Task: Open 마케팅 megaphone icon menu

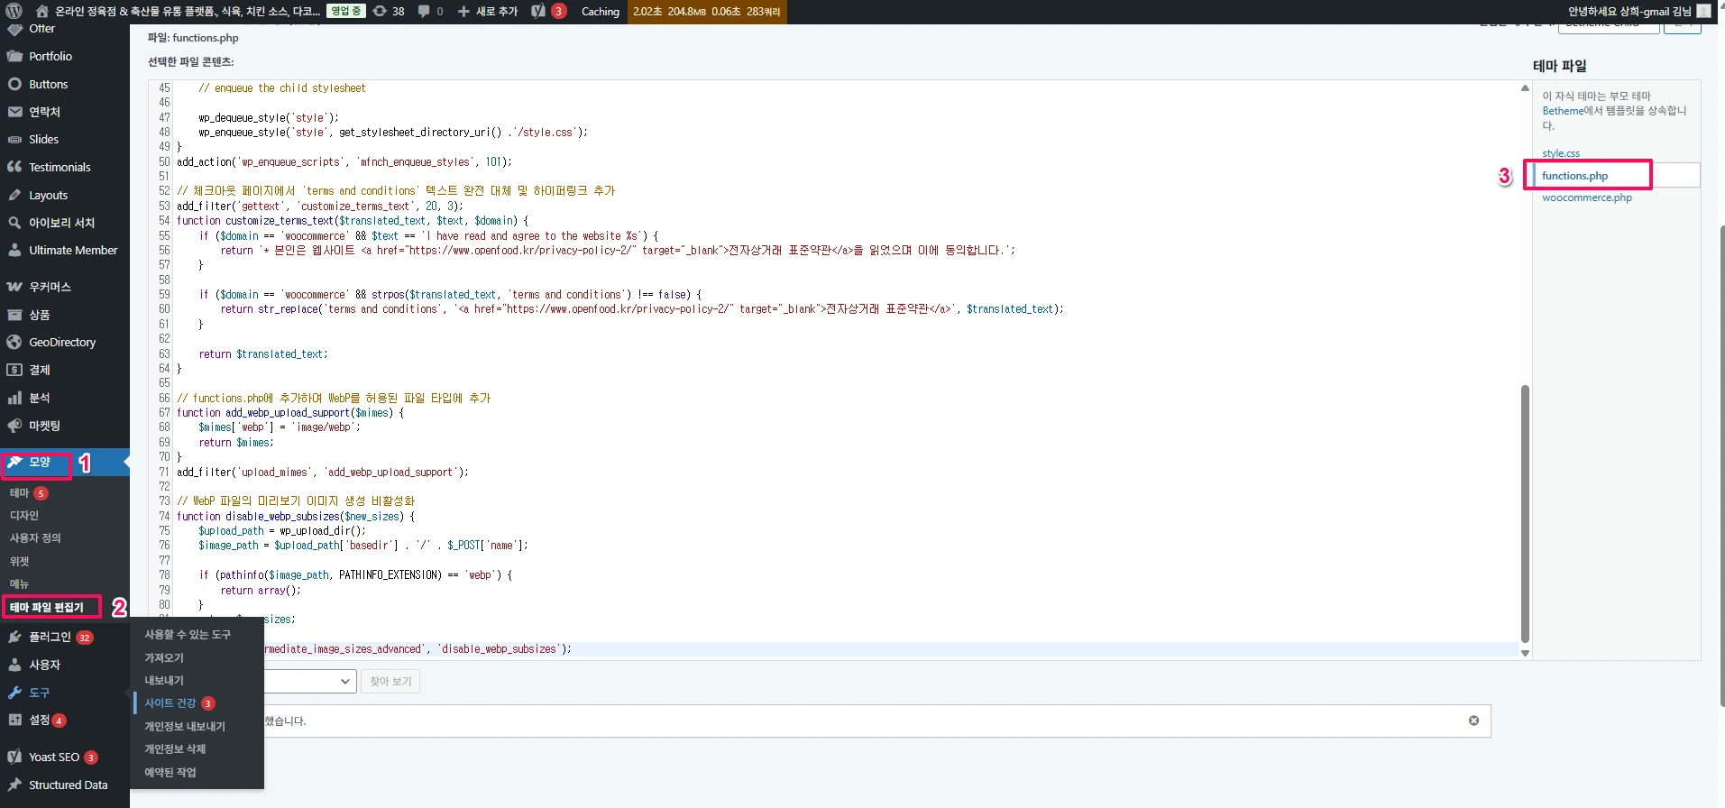Action: click(x=14, y=426)
